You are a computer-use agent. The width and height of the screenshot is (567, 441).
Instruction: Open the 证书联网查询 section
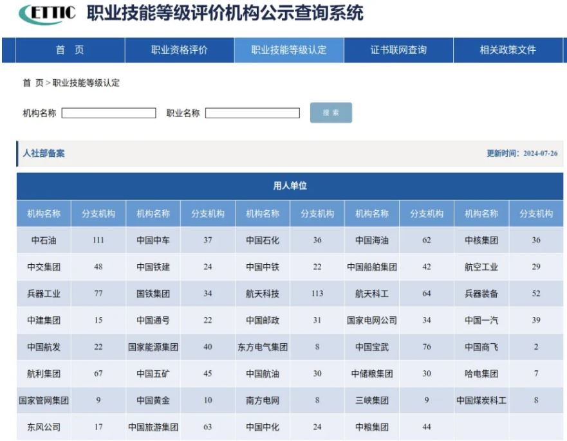398,50
